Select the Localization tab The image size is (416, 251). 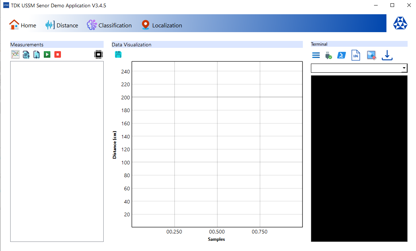[x=162, y=25]
